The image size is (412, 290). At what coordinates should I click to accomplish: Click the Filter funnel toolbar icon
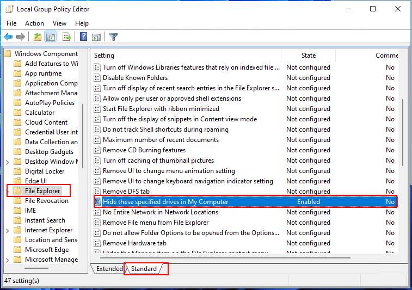point(113,37)
